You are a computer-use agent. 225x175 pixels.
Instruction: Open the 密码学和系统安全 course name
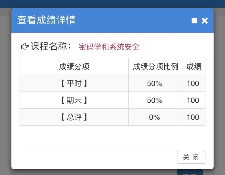(109, 47)
